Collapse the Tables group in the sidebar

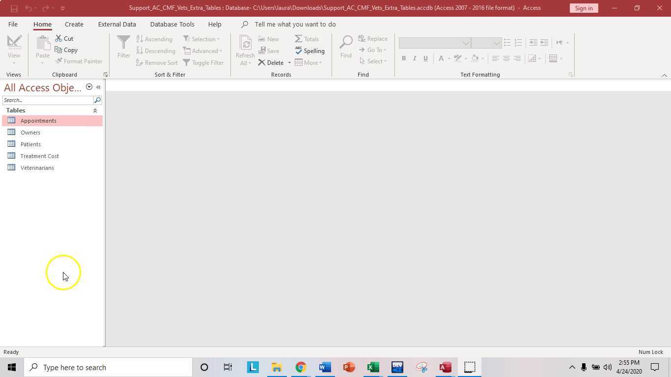click(95, 110)
